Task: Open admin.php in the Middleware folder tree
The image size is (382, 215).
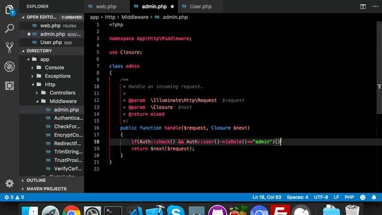Action: (52, 110)
